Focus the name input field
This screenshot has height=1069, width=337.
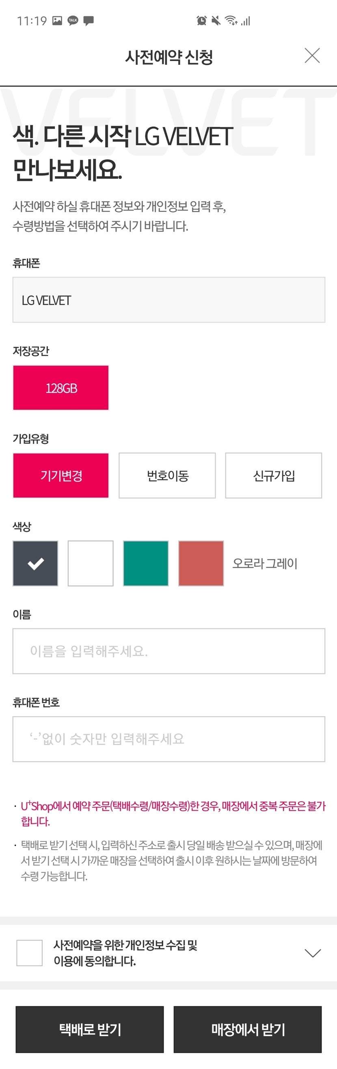[169, 651]
